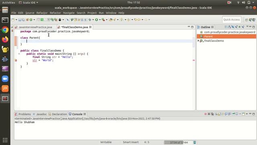Open the External Tools dropdown arrow
This screenshot has height=145, width=257.
[107, 20]
